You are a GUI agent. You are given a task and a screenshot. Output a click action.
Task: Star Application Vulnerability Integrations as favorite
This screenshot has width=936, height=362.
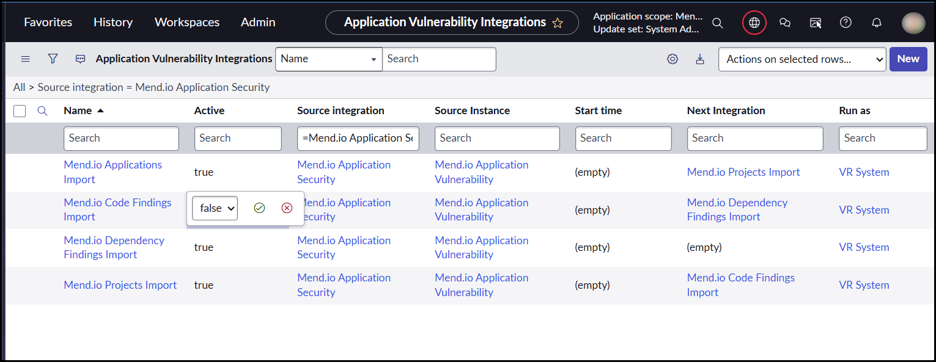[x=557, y=23]
